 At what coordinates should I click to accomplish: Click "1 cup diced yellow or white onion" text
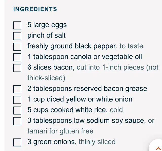[80, 99]
